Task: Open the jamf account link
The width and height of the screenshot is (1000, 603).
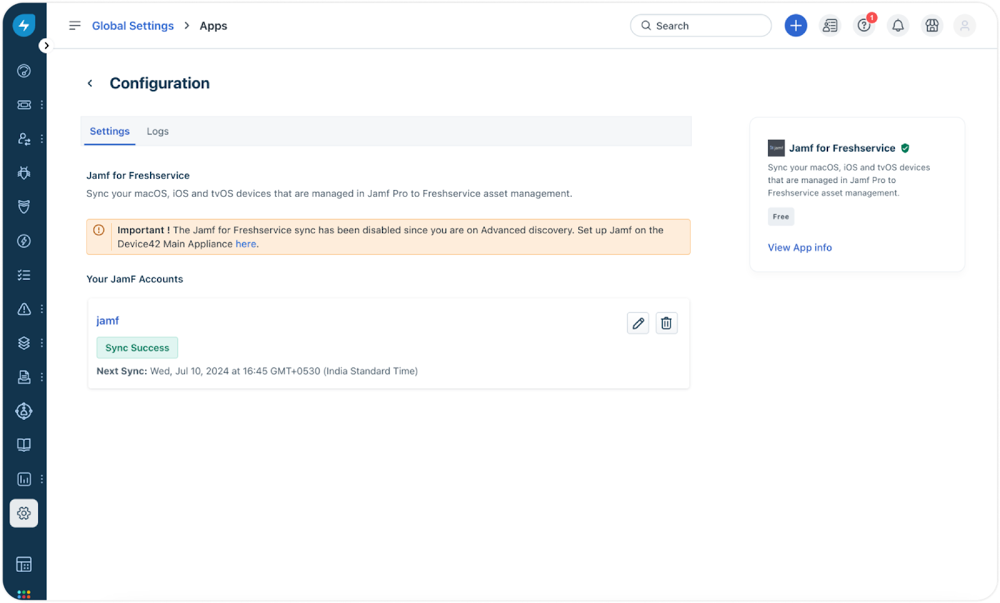Action: [107, 321]
